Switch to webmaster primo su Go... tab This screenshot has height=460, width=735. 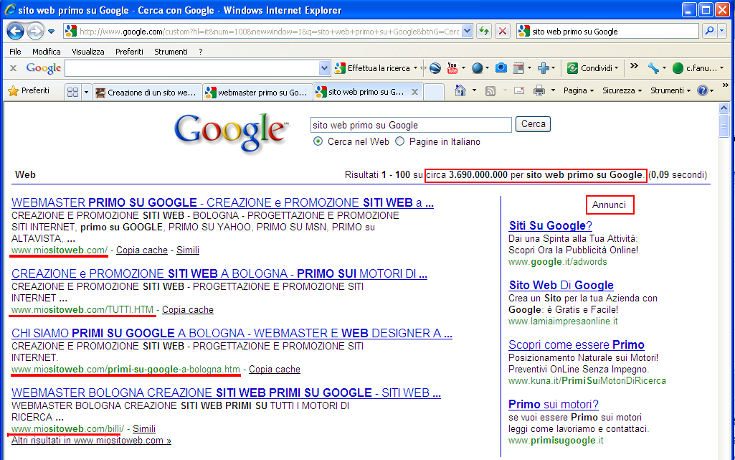point(257,93)
